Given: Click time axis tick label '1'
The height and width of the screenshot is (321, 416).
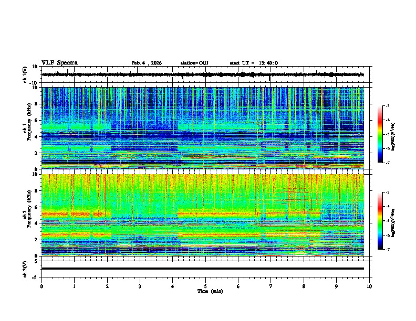Looking at the screenshot, I should tap(74, 286).
